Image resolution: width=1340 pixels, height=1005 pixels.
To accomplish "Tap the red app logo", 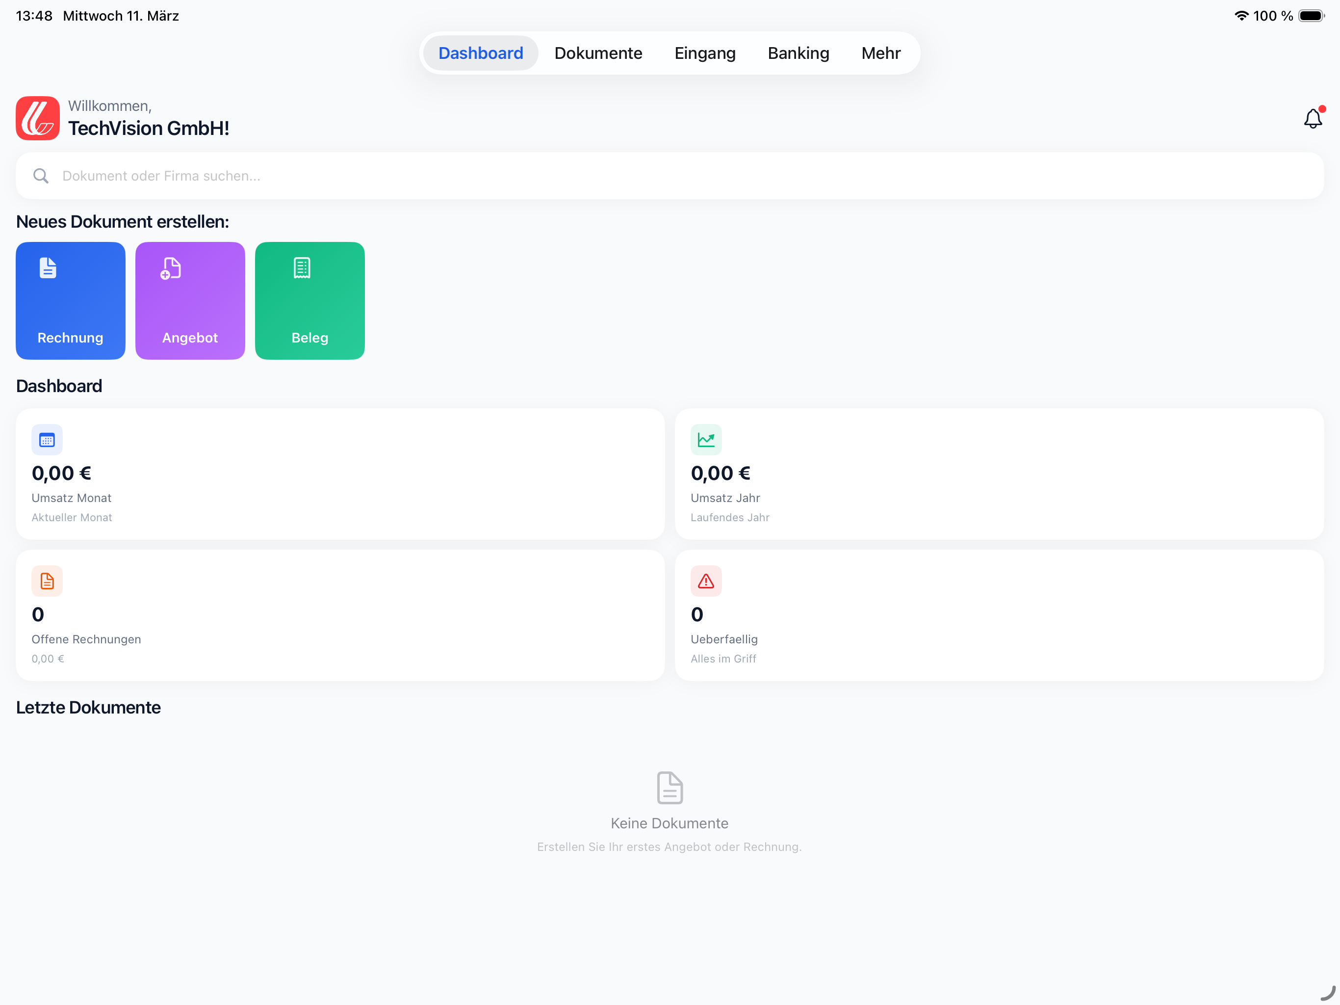I will click(38, 118).
